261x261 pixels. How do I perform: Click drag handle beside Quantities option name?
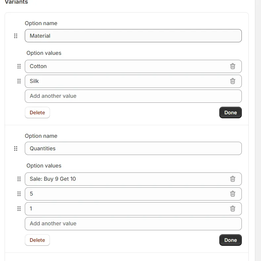(16, 148)
